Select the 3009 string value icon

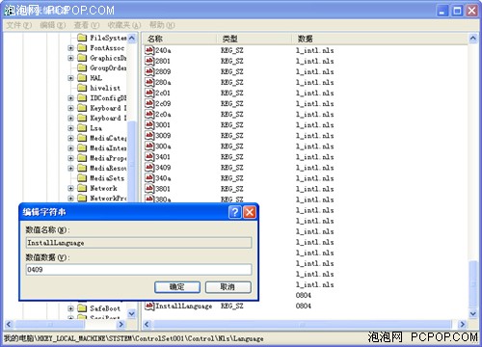coord(149,135)
